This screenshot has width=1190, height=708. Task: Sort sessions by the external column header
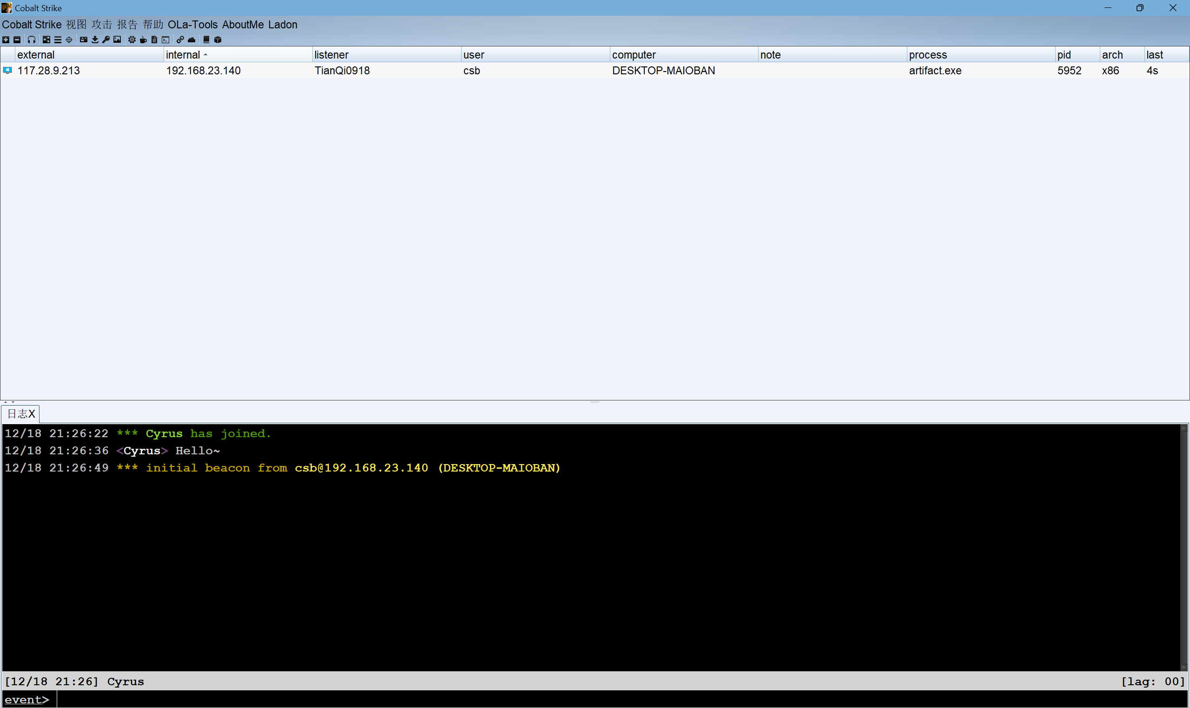click(x=89, y=55)
